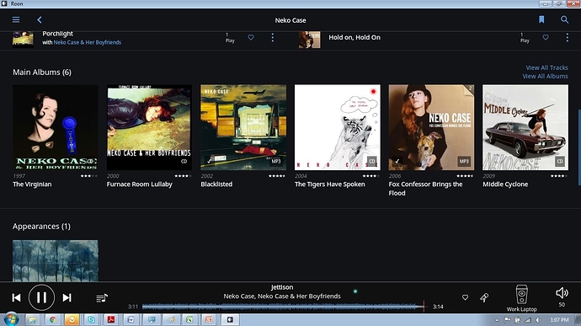
Task: Pause the currently playing track
Action: [x=41, y=297]
